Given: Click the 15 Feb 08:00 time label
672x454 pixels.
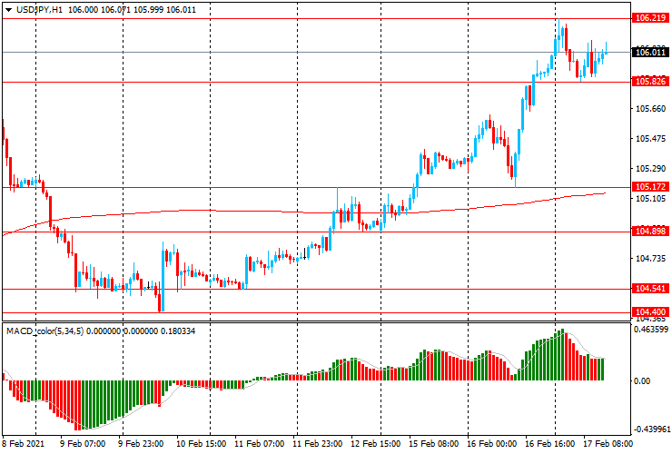Looking at the screenshot, I should point(434,443).
